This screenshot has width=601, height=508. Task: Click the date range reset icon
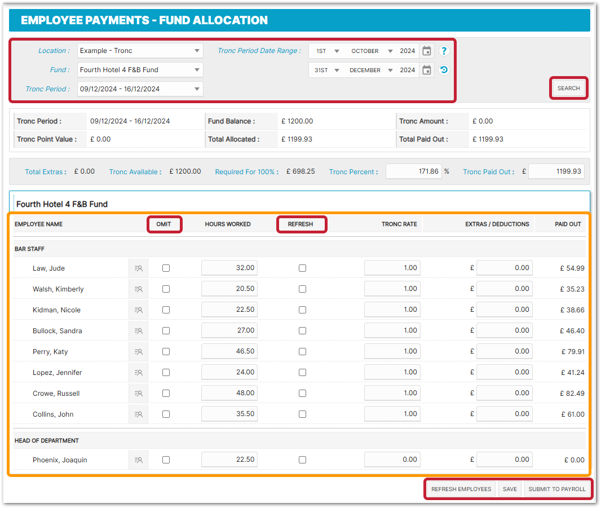click(x=444, y=70)
